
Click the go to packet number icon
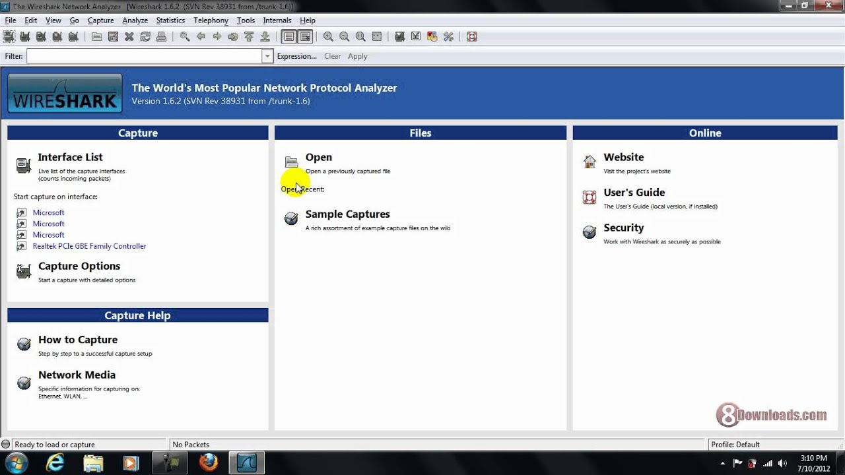233,37
